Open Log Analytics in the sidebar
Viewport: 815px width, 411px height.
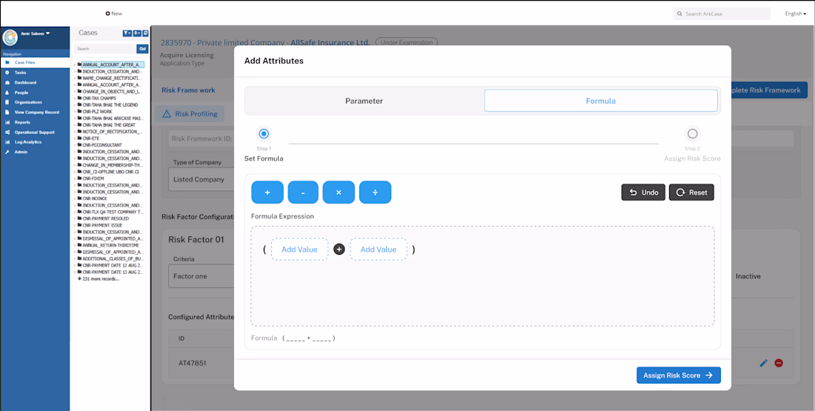[35, 142]
